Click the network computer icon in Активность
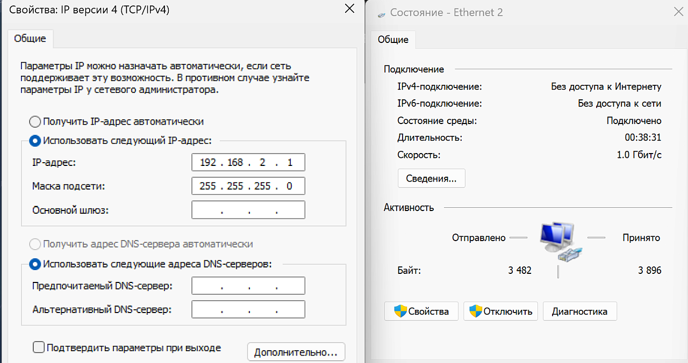 coord(557,241)
